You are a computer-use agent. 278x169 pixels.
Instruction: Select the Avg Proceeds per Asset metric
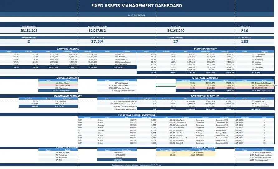coord(117,91)
